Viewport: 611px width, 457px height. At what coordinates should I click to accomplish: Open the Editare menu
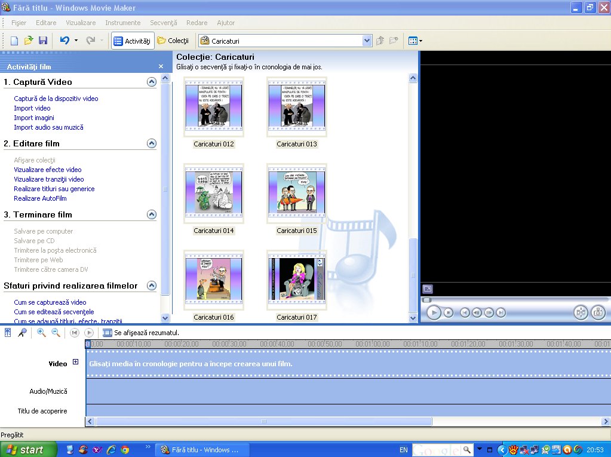click(46, 23)
